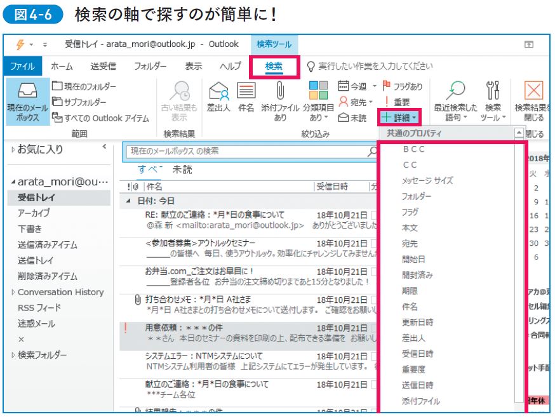The width and height of the screenshot is (555, 419).
Task: Filter by 件名 subject icon
Action: click(246, 91)
